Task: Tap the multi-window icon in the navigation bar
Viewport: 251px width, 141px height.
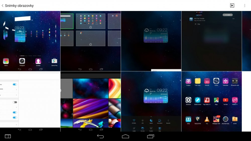Action: point(8,136)
